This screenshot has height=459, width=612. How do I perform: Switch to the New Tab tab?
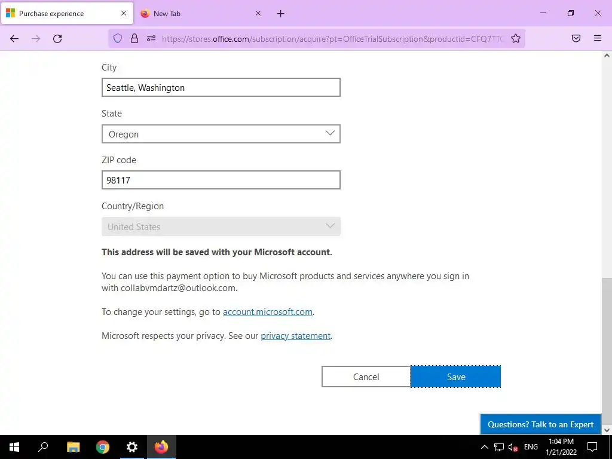click(201, 13)
